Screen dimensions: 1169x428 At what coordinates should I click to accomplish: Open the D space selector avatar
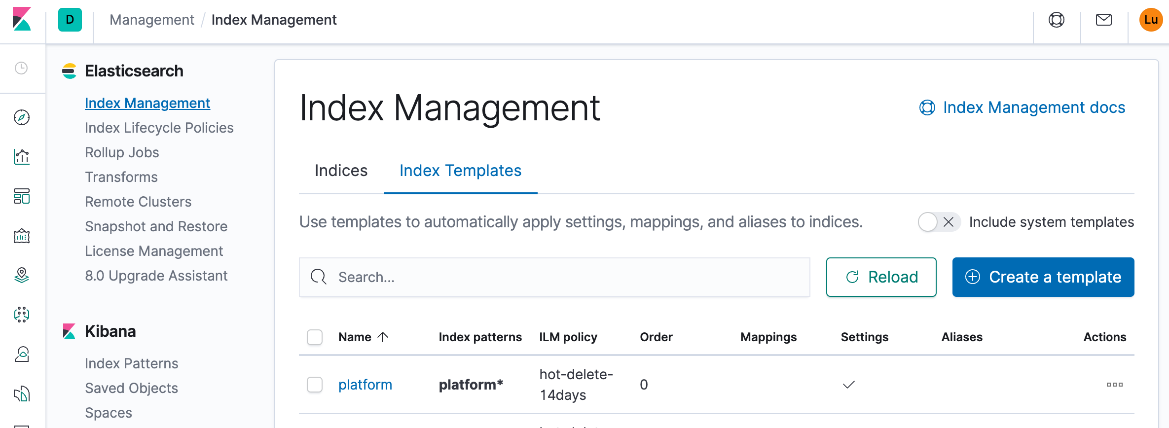70,20
